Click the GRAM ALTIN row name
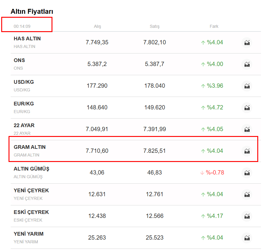 [30, 147]
